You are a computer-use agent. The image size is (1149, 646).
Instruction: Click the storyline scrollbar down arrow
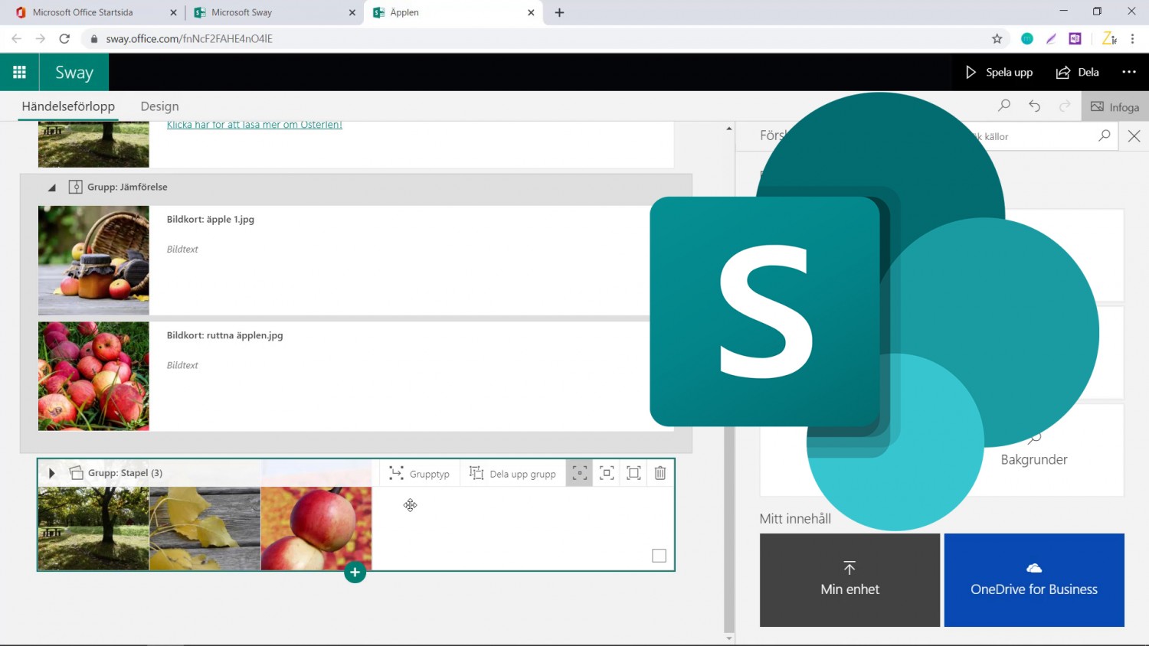tap(728, 638)
